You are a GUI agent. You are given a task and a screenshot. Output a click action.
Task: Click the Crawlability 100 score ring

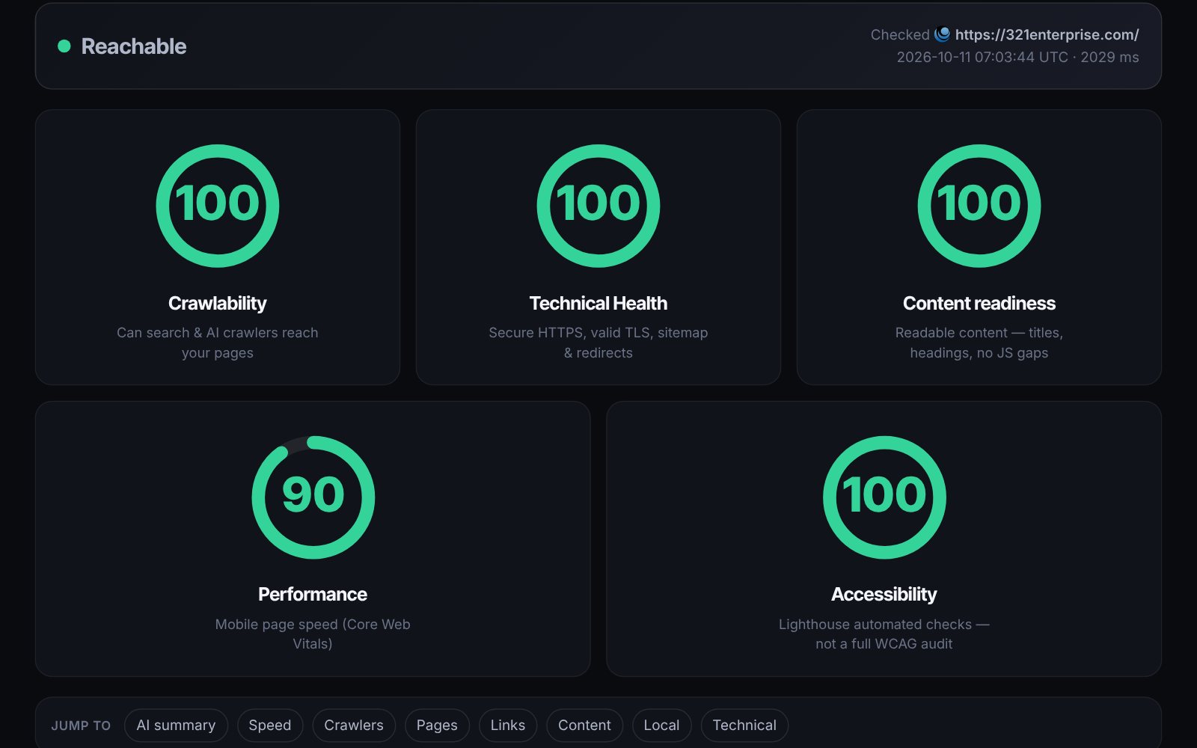point(218,206)
